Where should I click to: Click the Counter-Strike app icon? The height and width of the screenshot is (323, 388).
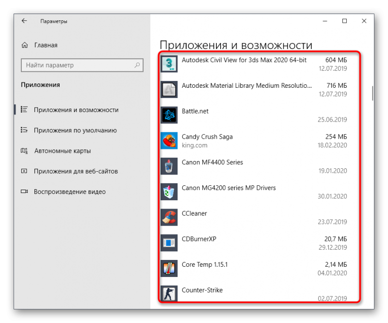tap(169, 293)
